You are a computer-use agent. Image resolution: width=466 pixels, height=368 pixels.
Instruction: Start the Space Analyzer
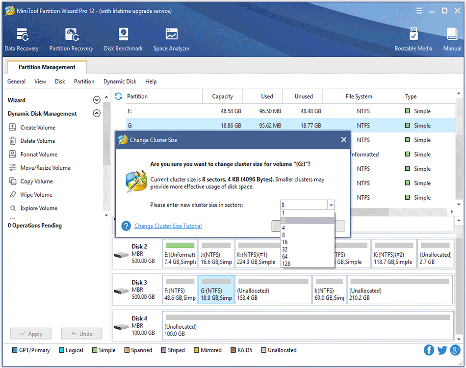(x=172, y=40)
